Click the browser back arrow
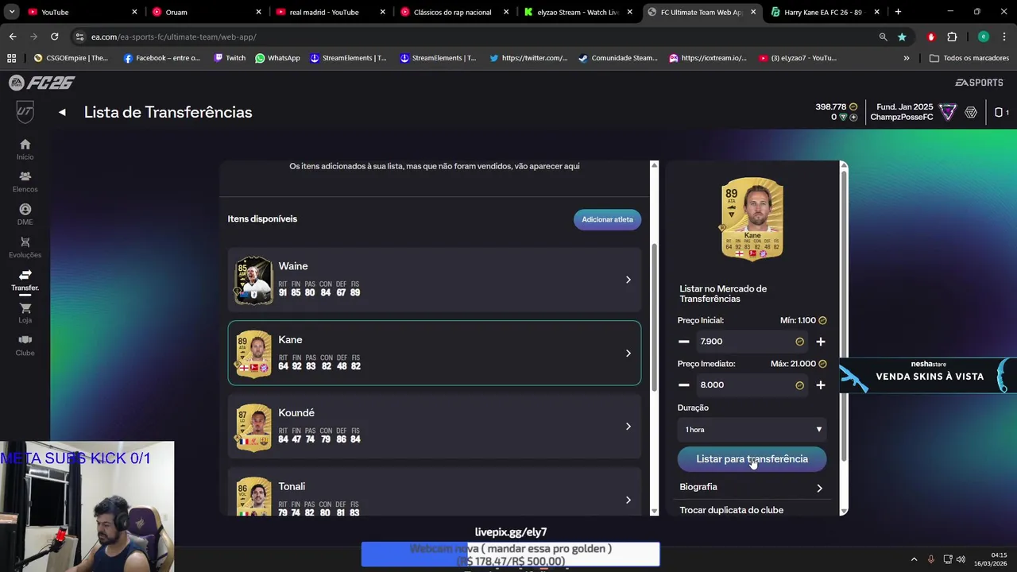 [x=13, y=37]
